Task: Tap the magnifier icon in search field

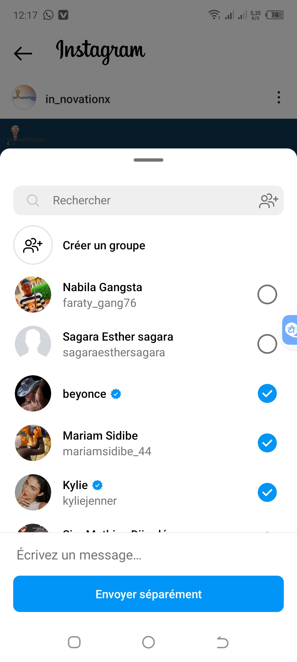Action: pos(33,200)
